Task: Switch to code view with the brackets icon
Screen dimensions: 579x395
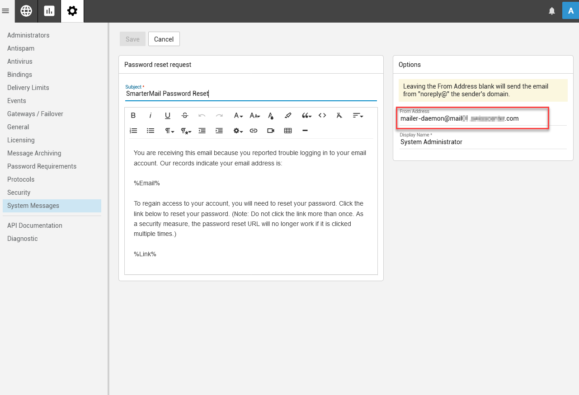Action: (322, 116)
